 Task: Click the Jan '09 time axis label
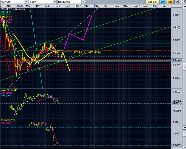pos(21,6)
